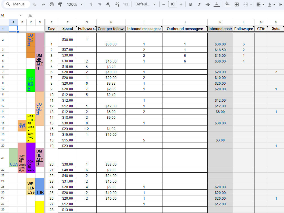
Task: Select the $38.00 cost per follow cell
Action: tap(111, 158)
